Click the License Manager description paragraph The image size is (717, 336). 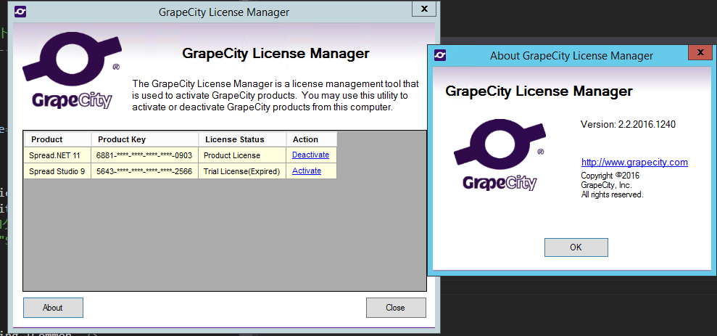275,96
